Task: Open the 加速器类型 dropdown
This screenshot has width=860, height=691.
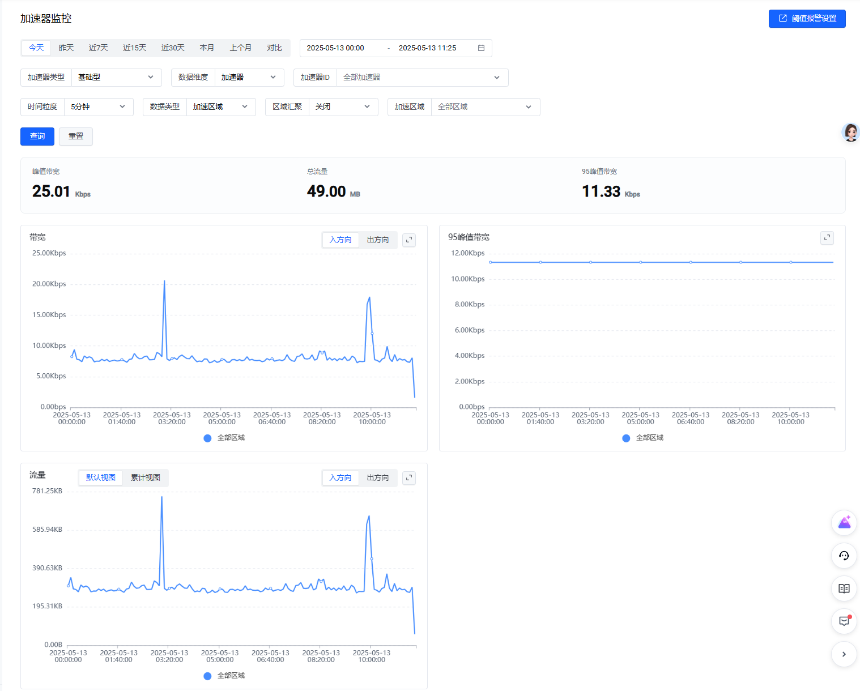Action: coord(116,78)
